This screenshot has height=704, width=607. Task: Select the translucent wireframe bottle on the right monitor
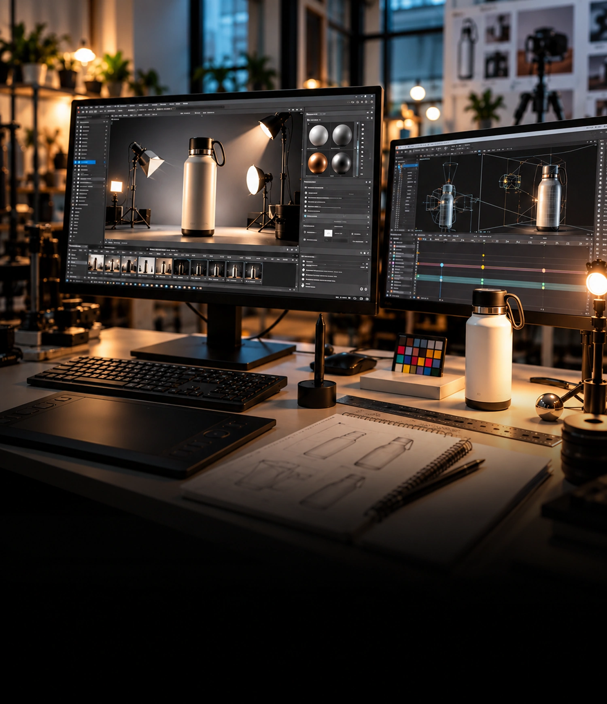tap(446, 206)
